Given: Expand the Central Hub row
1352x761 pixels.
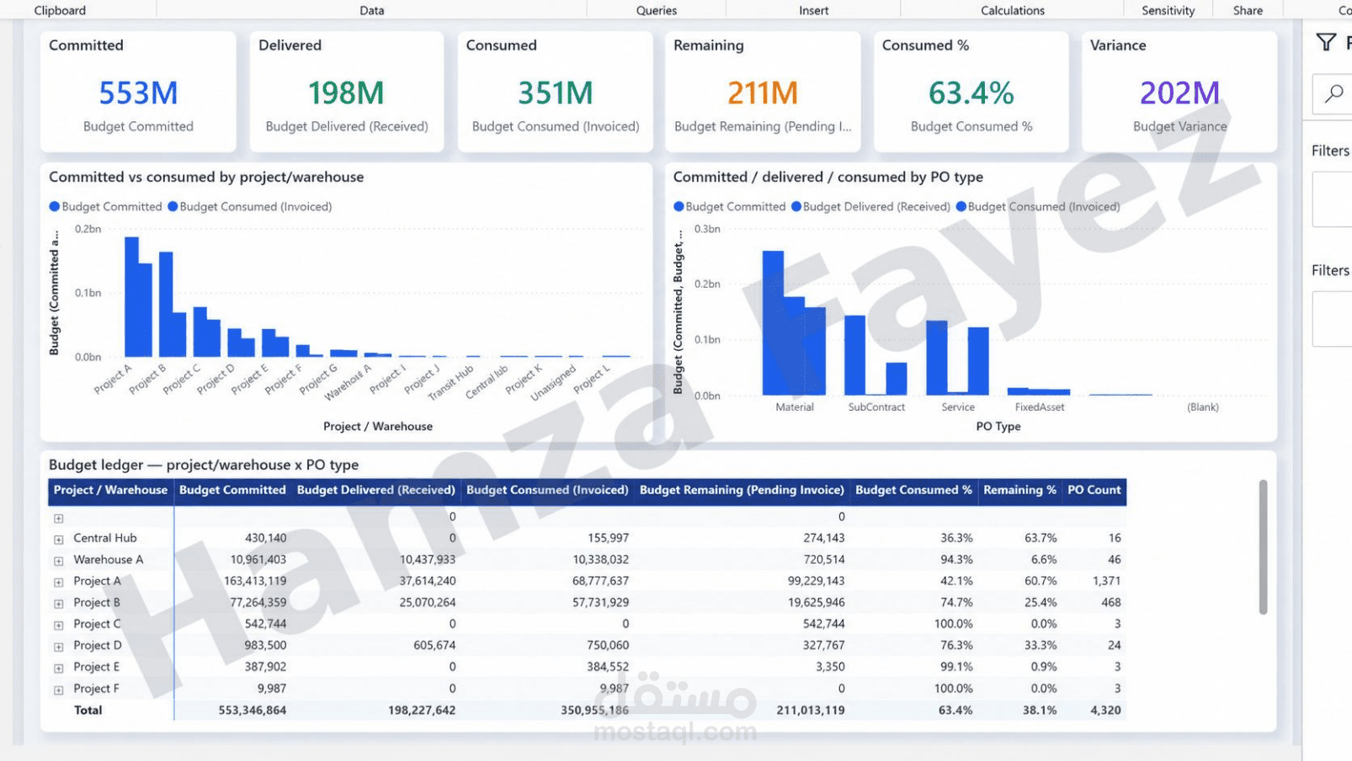Looking at the screenshot, I should point(59,540).
